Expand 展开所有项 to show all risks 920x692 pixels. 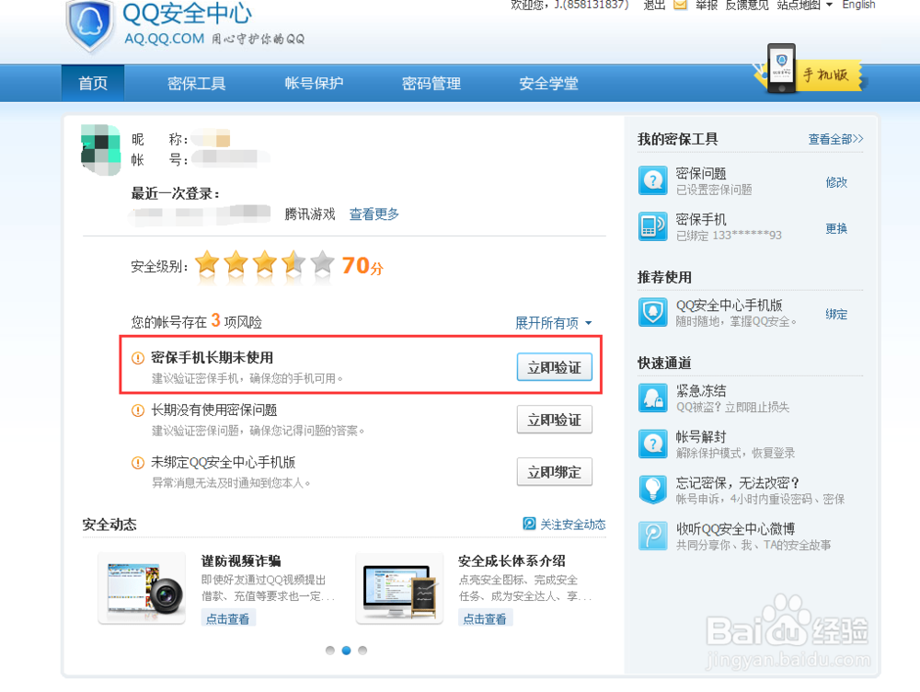(x=547, y=323)
